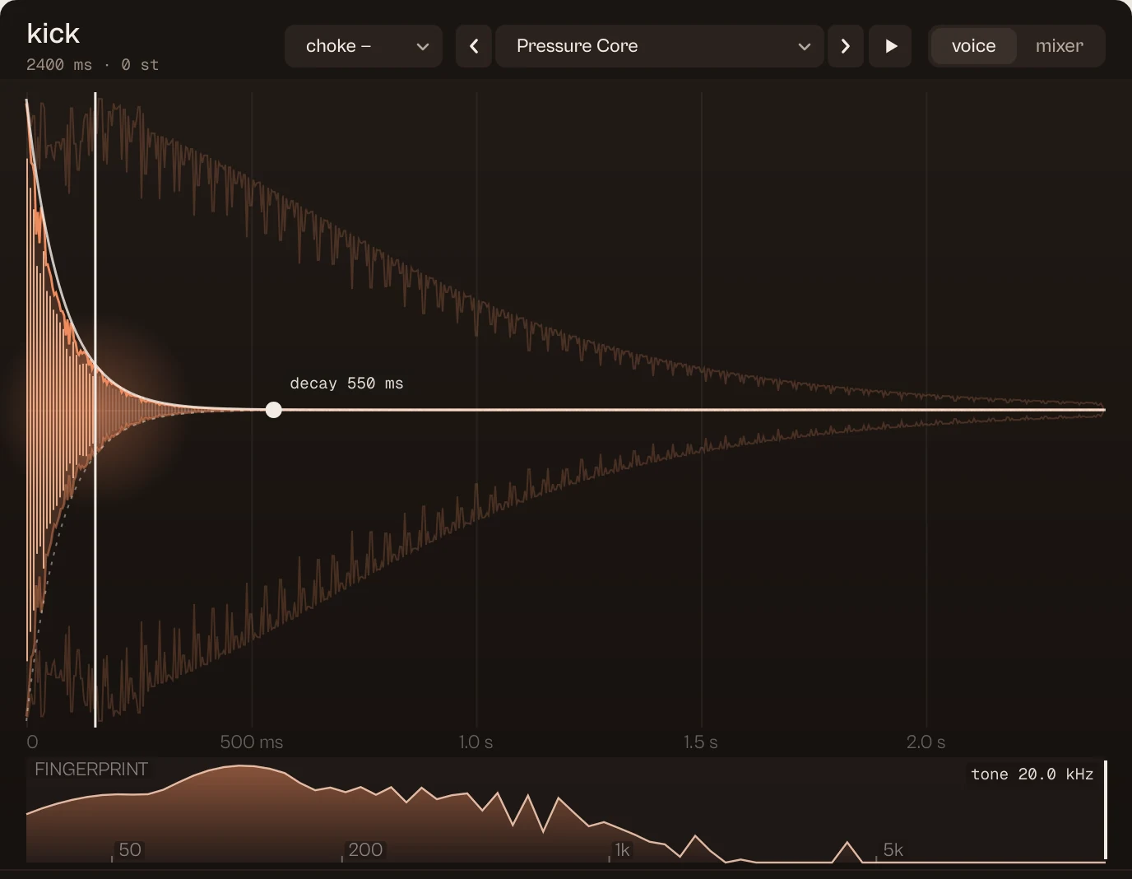This screenshot has width=1132, height=879.
Task: Click the decay 550 ms label
Action: tap(346, 384)
